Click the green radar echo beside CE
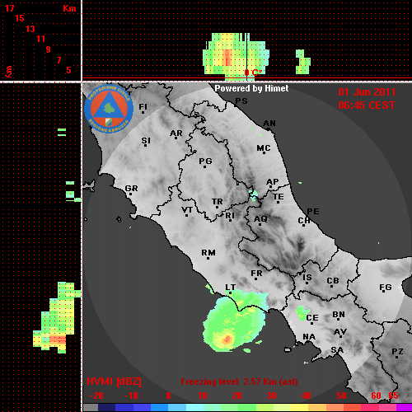Viewport: 412px width, 412px height. click(x=302, y=312)
